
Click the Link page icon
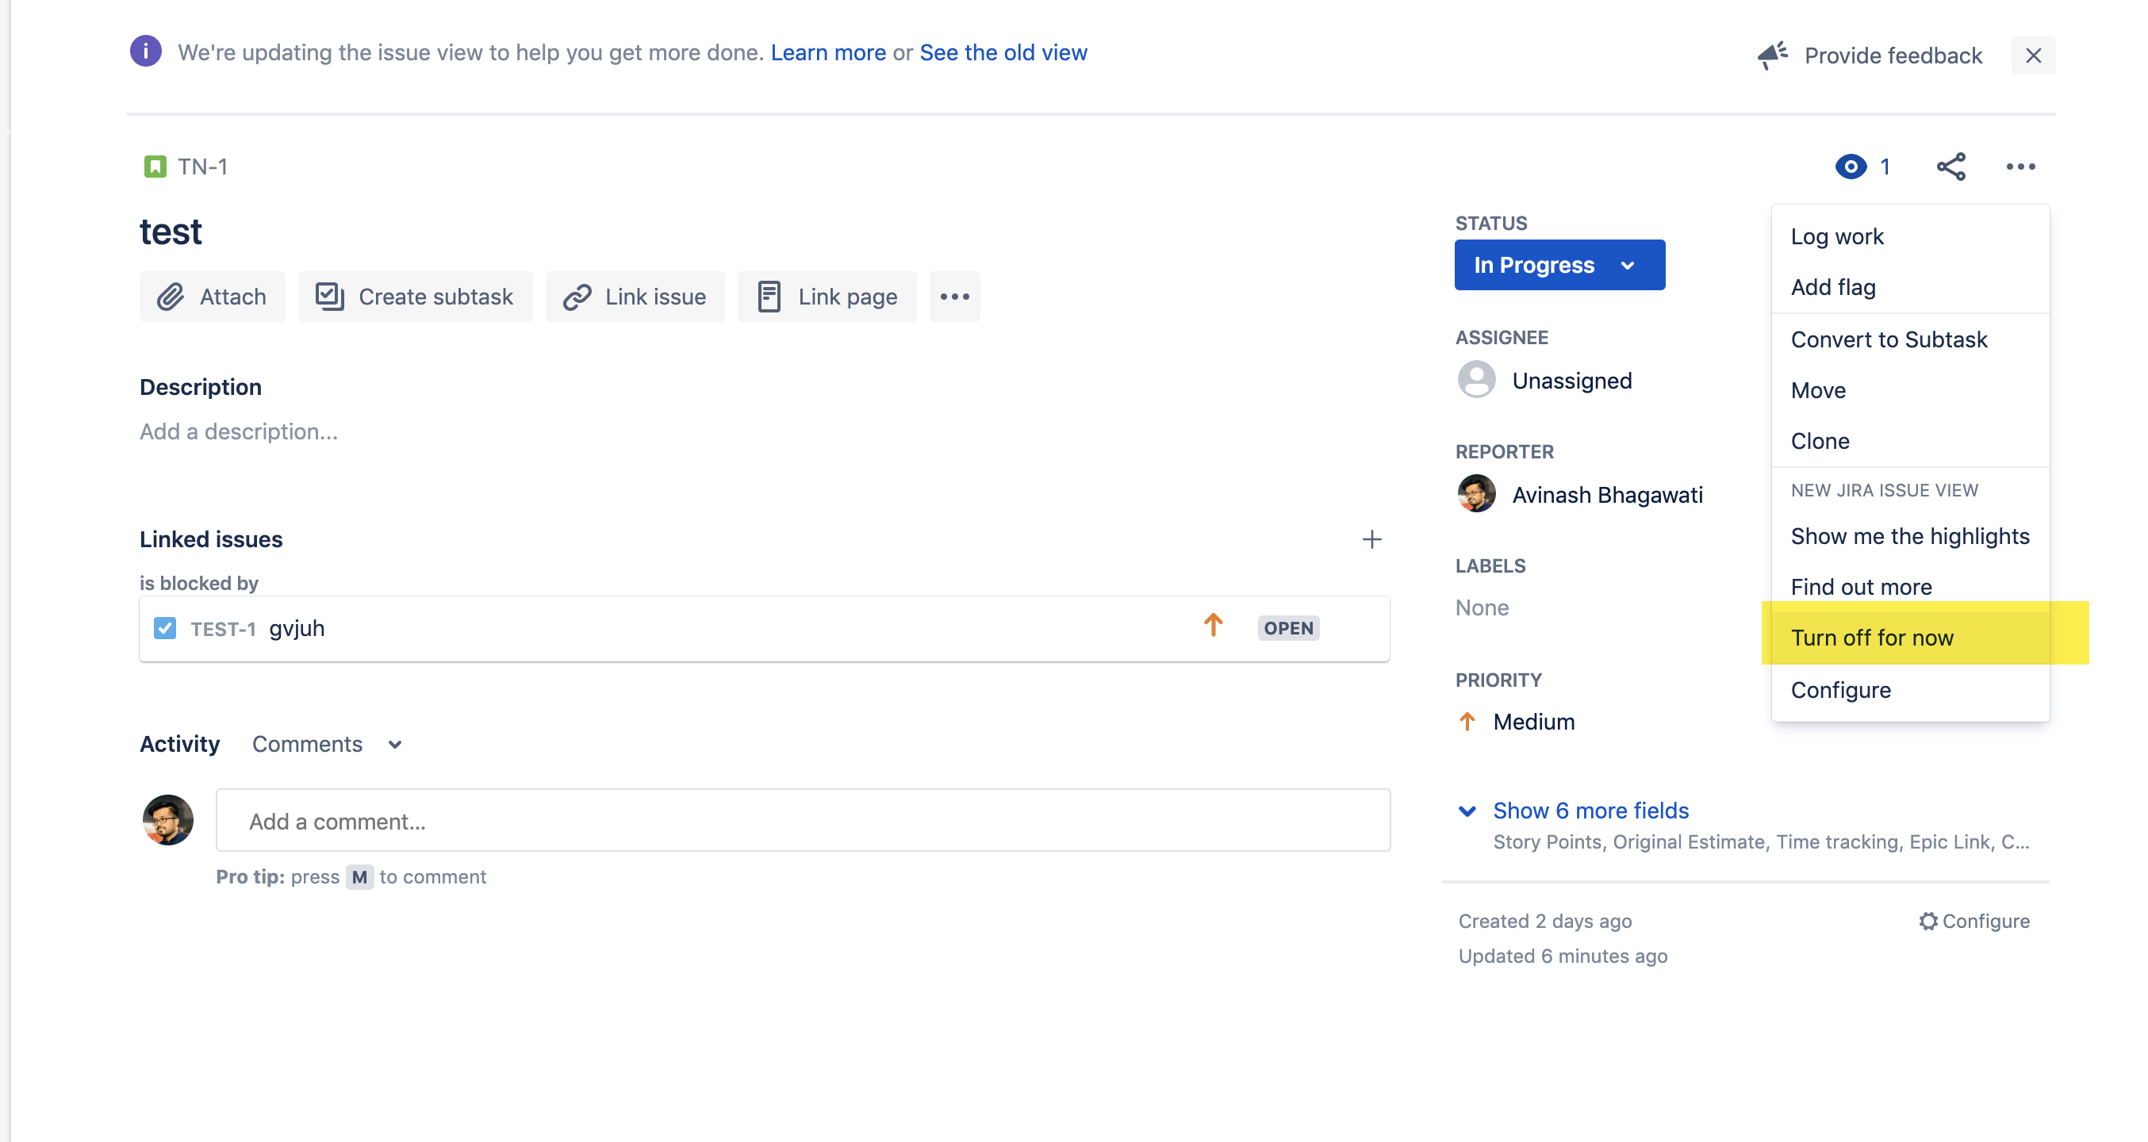tap(769, 296)
